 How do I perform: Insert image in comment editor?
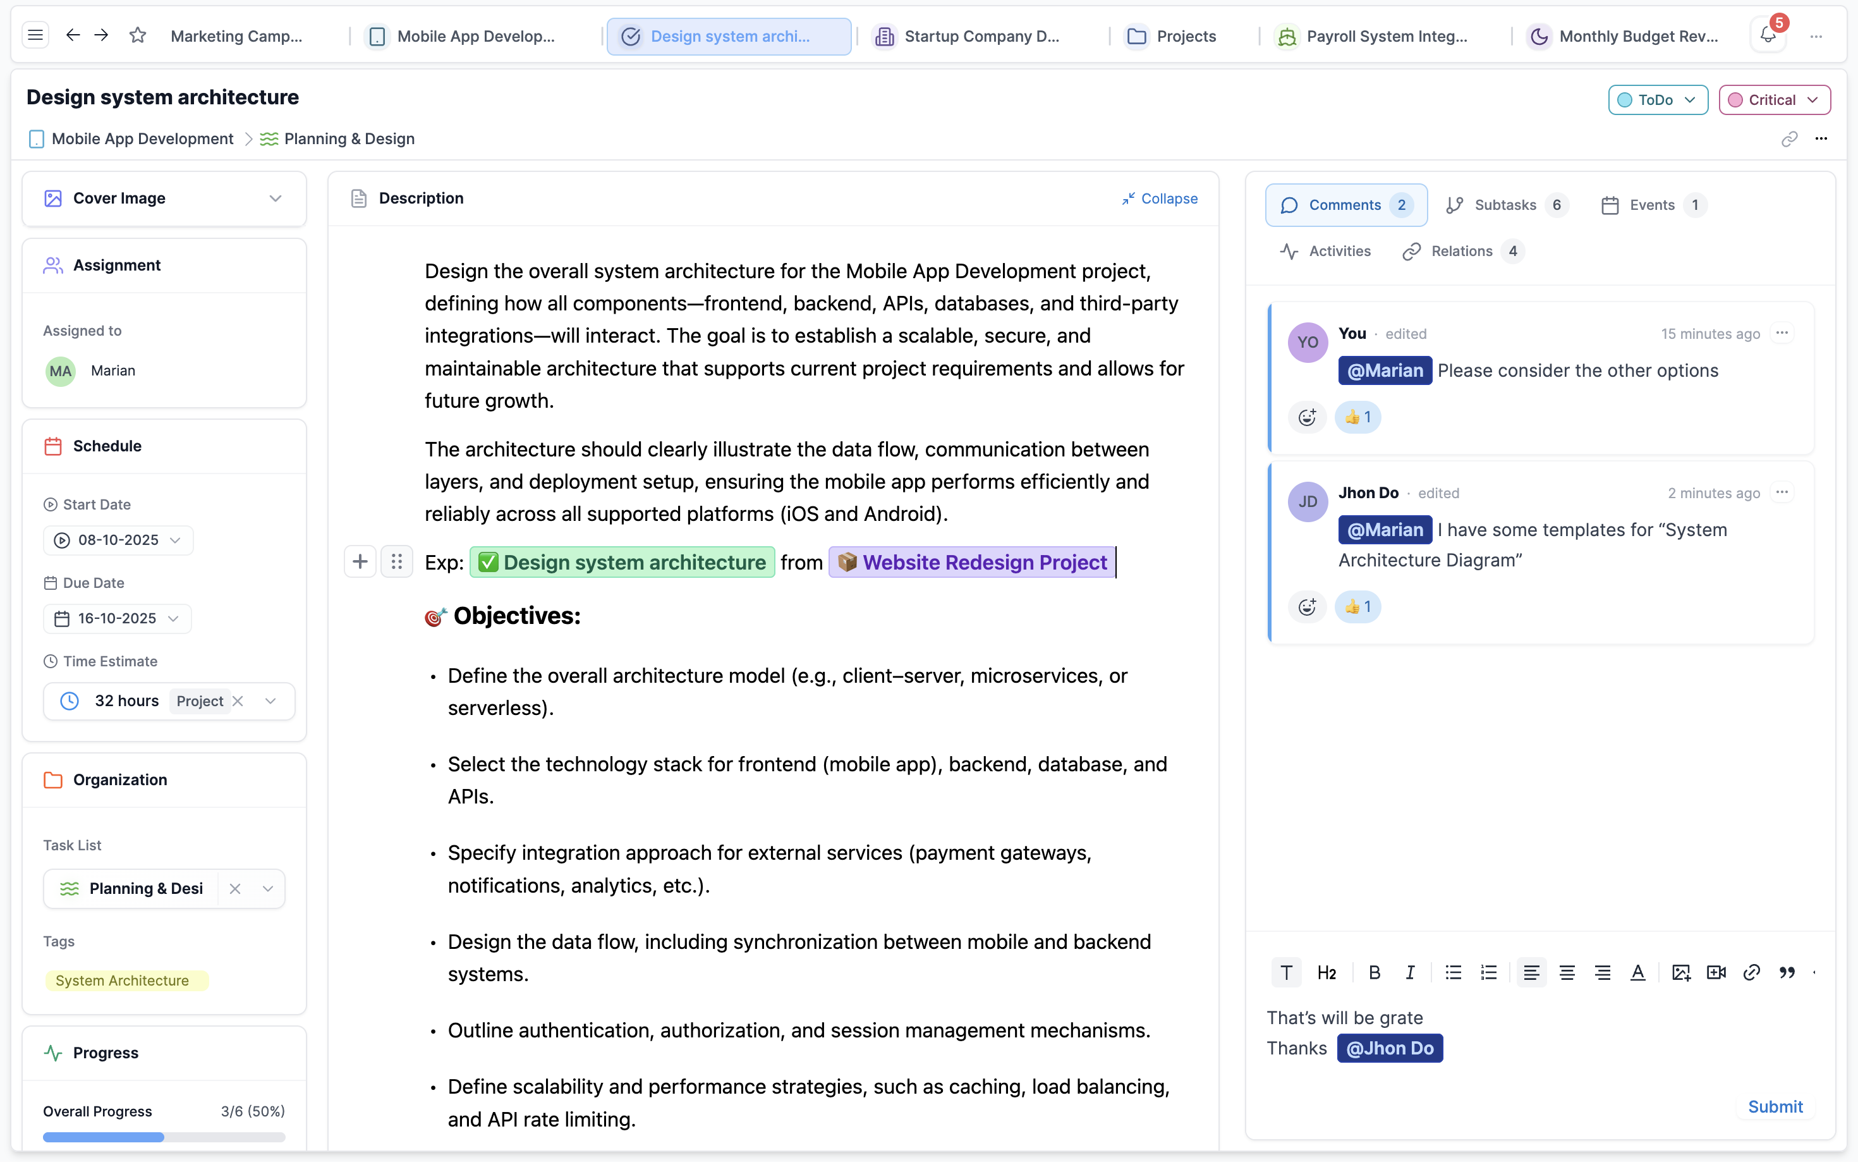(x=1680, y=972)
